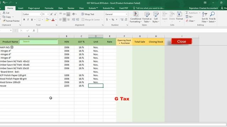
Task: Open Font group dialog launcher
Action: (x=56, y=25)
